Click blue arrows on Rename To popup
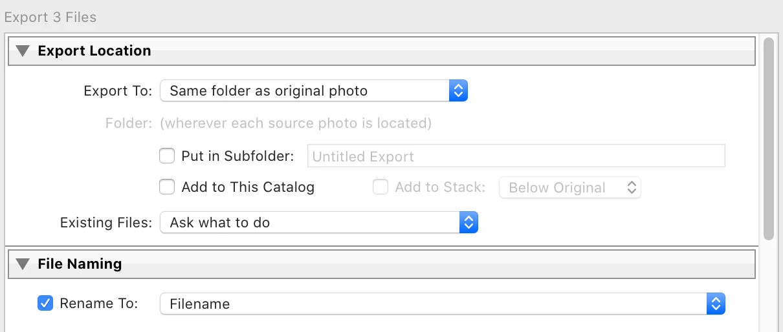 coord(714,304)
